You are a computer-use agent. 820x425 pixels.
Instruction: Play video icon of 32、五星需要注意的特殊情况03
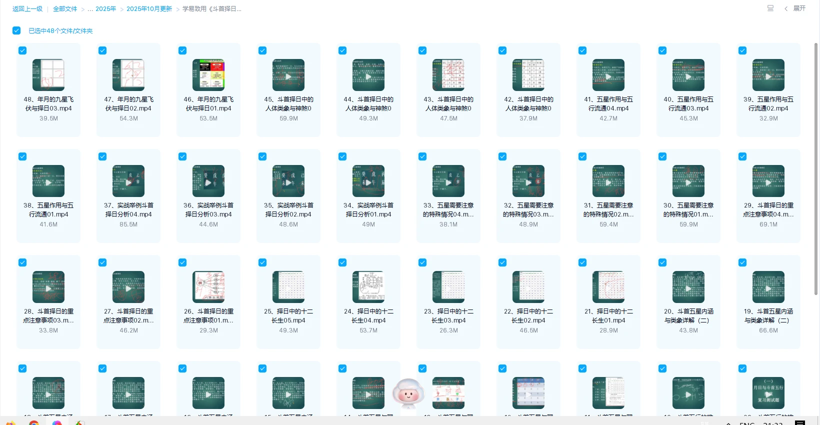[x=528, y=181]
